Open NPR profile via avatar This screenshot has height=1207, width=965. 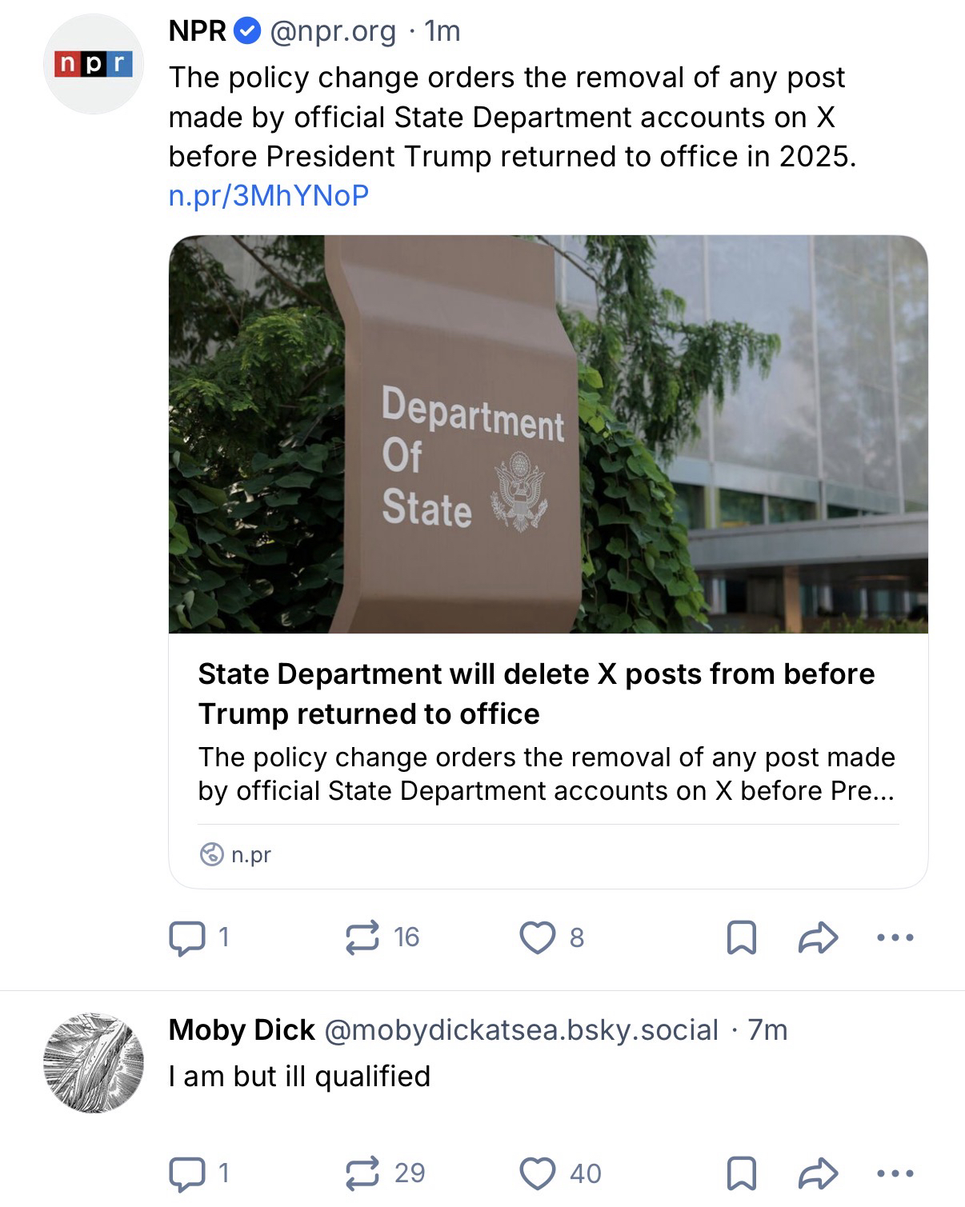click(93, 64)
